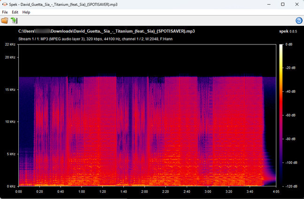The height and width of the screenshot is (199, 304).
Task: Click the -60 dB scale label
Action: click(x=290, y=115)
